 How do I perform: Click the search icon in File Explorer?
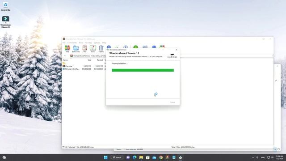point(276,80)
